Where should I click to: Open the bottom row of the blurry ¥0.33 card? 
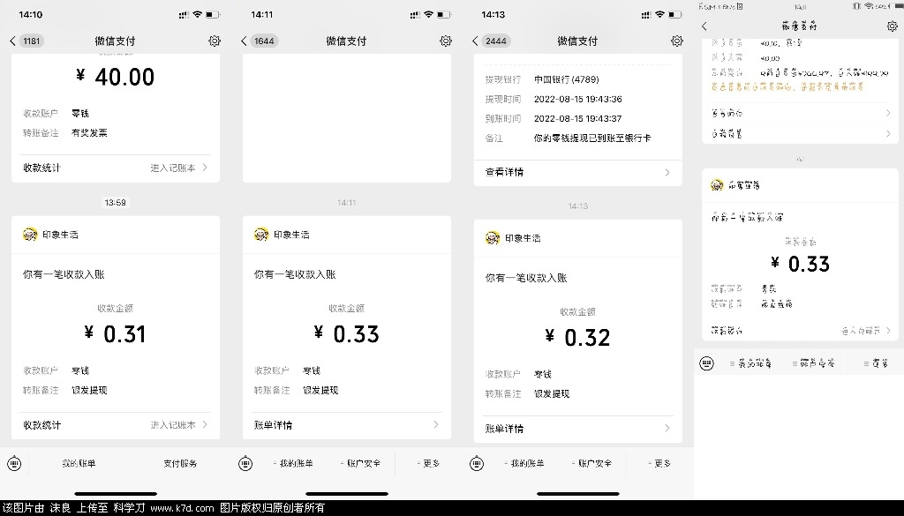[x=801, y=331]
